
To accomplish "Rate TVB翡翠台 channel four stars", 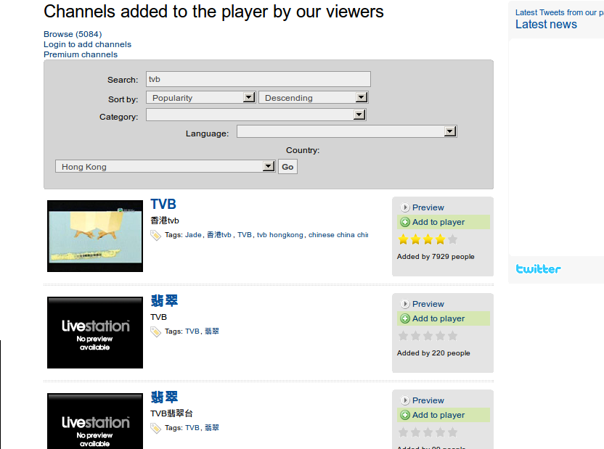I will tap(440, 433).
